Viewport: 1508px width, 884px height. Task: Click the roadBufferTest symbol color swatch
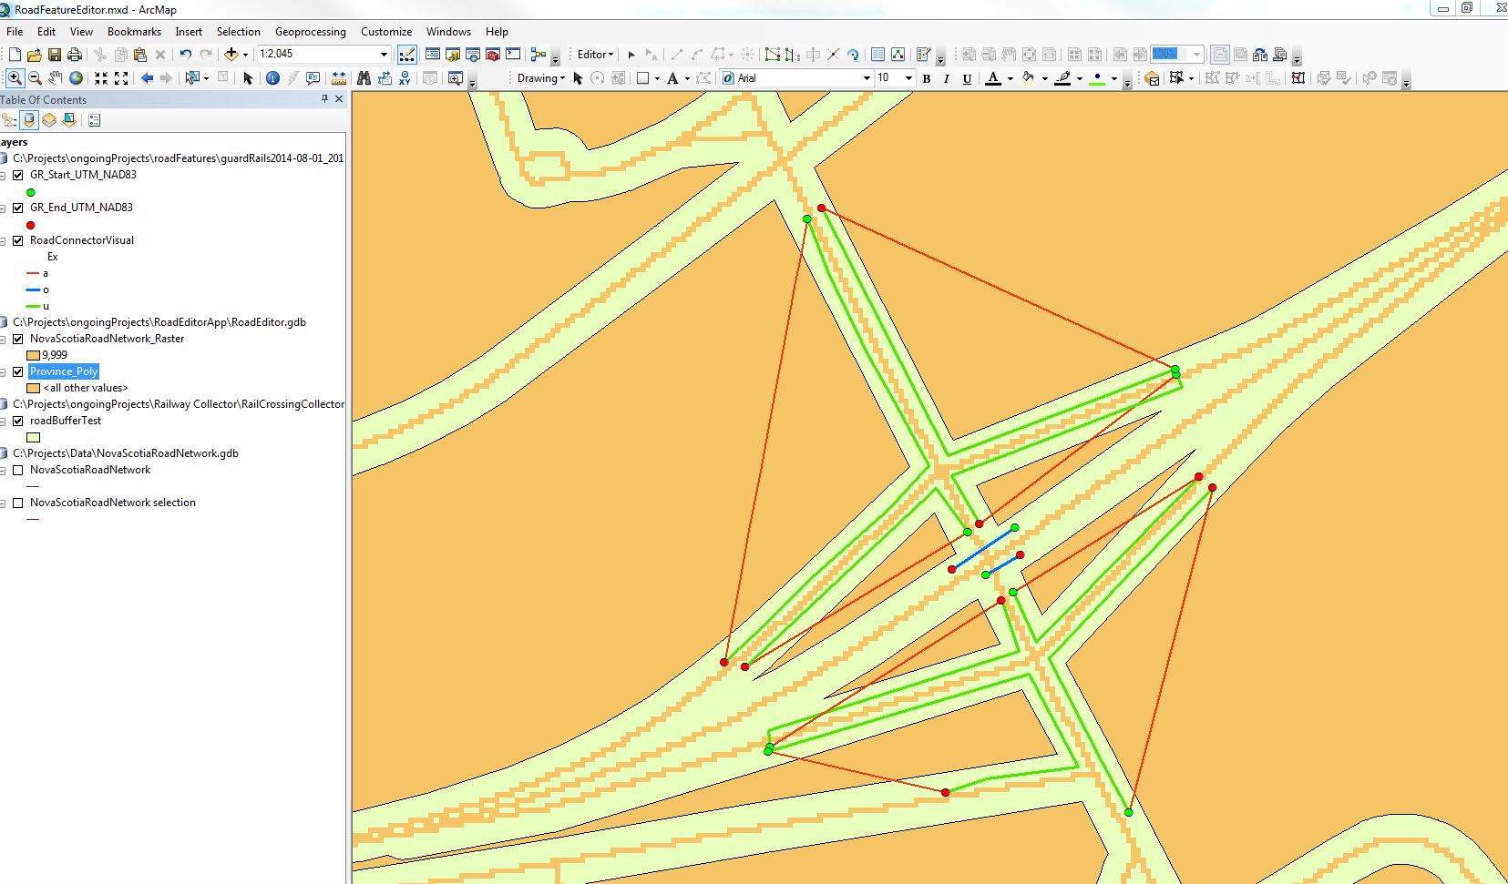[34, 437]
